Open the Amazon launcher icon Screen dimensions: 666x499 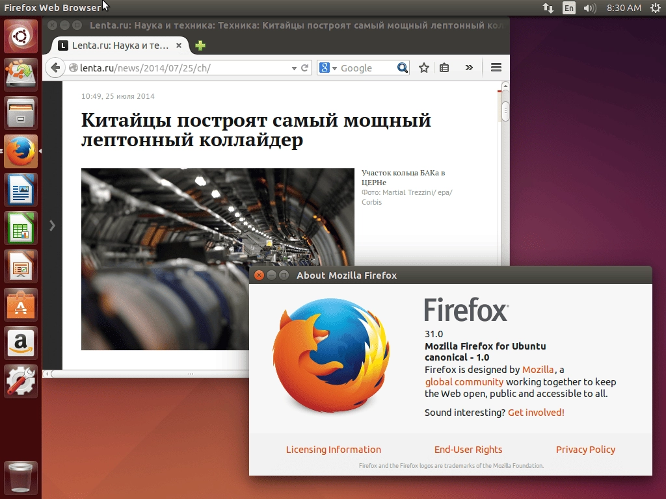[21, 343]
